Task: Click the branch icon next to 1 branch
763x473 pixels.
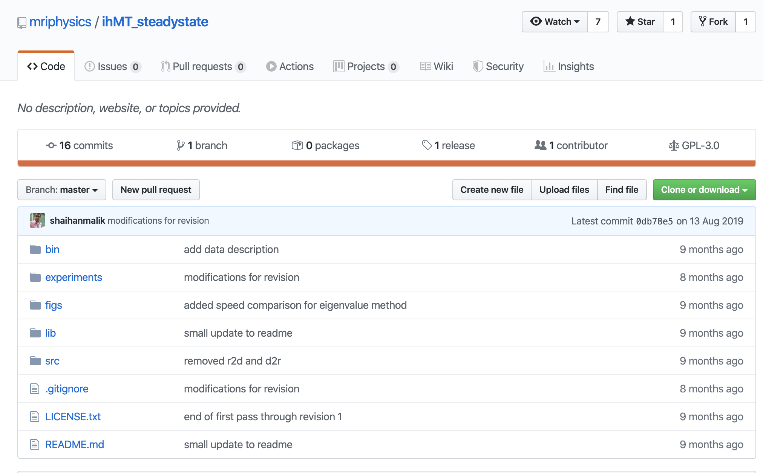Action: [181, 145]
